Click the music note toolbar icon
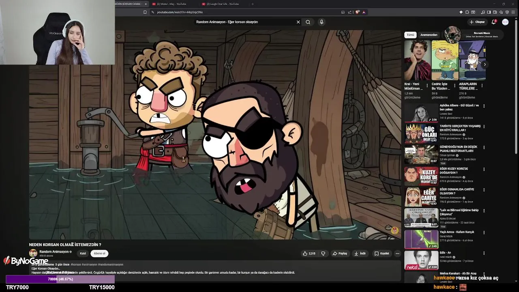This screenshot has height=292, width=519. pos(483,12)
